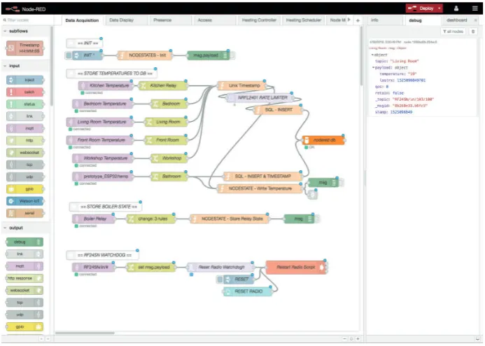485x346 pixels.
Task: Select the Restart Radio Script exec node
Action: click(x=296, y=268)
